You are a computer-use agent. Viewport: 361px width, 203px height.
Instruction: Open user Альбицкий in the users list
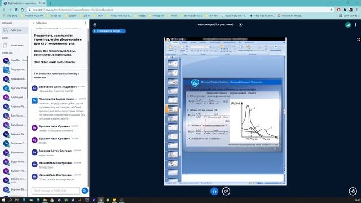15,97
